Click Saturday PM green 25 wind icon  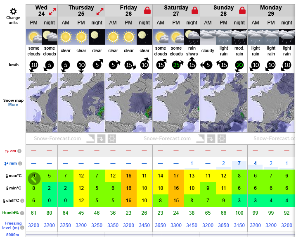[176, 65]
